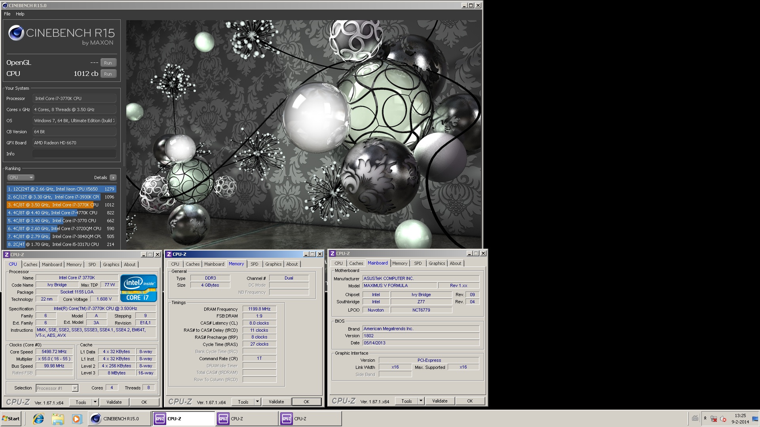Open Windows Explorer folder icon on taskbar
760x427 pixels.
point(58,419)
